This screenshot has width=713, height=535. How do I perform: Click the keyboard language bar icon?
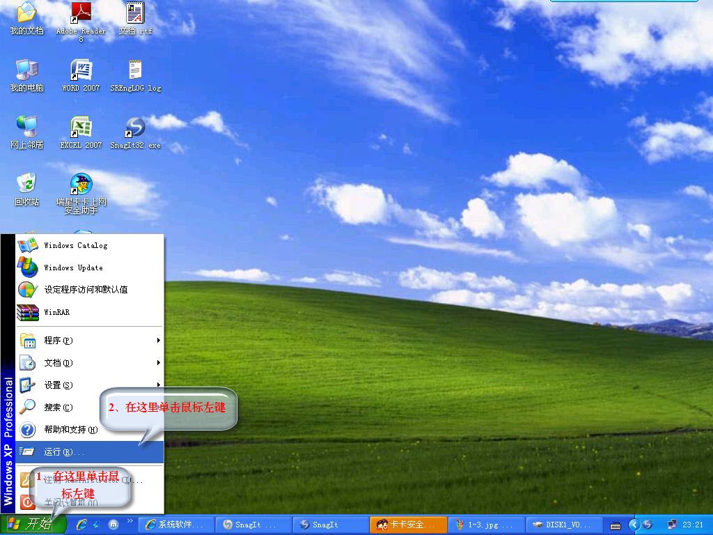click(616, 525)
